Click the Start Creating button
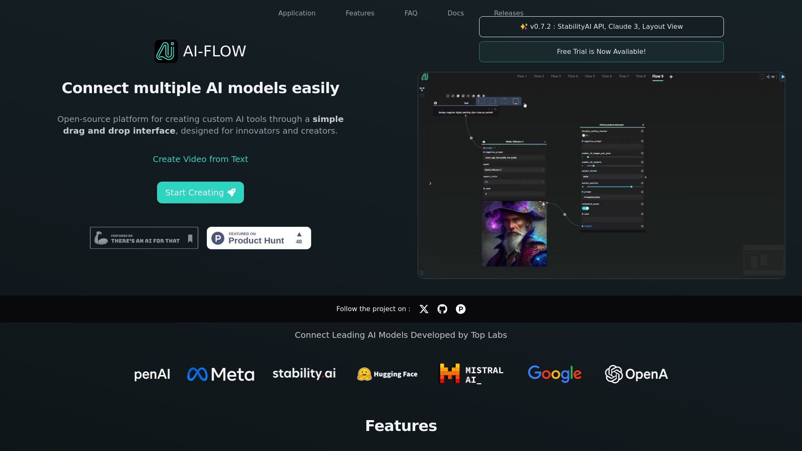Screen dimensions: 802x451 click(200, 192)
